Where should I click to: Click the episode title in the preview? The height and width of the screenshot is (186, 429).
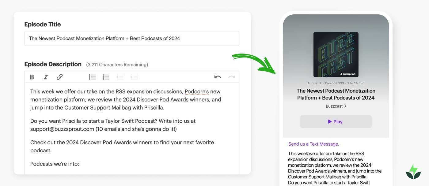336,94
